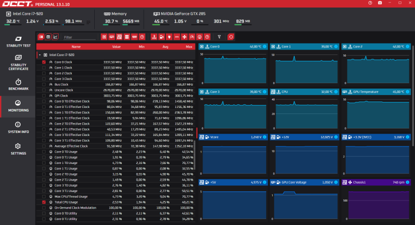Click the Memory summary label
The image size is (415, 225).
pyautogui.click(x=119, y=13)
